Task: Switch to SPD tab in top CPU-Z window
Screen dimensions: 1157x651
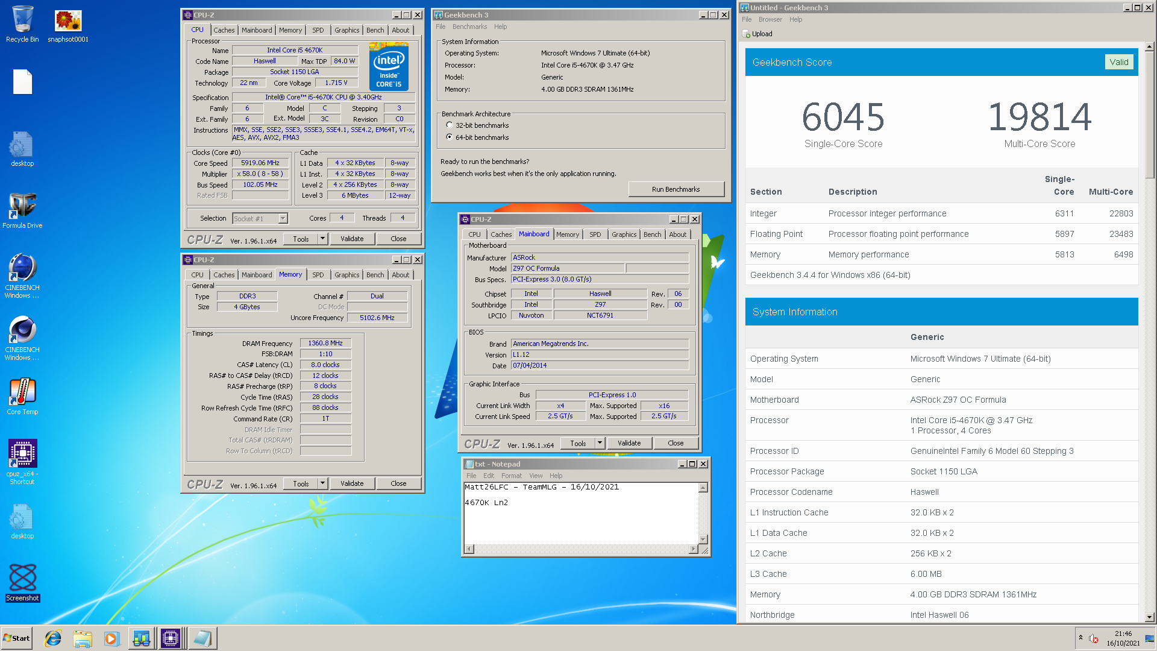Action: 318,30
